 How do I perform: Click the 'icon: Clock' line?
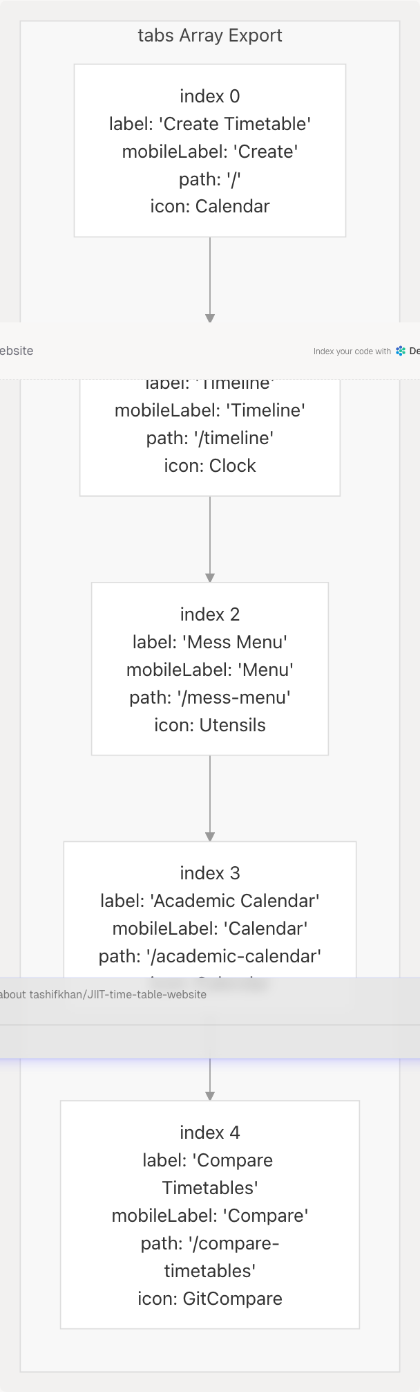[210, 466]
